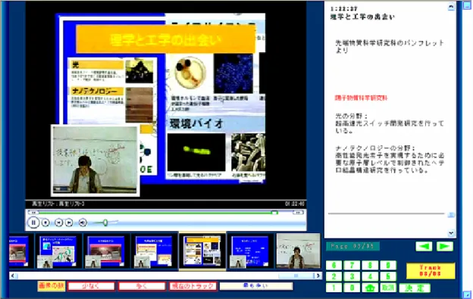This screenshot has height=299, width=473.
Task: Select keypad number 5
Action: [388, 276]
